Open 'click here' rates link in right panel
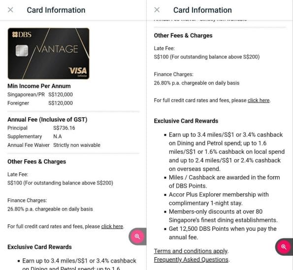Screen dimensions: 293x270 259,101
